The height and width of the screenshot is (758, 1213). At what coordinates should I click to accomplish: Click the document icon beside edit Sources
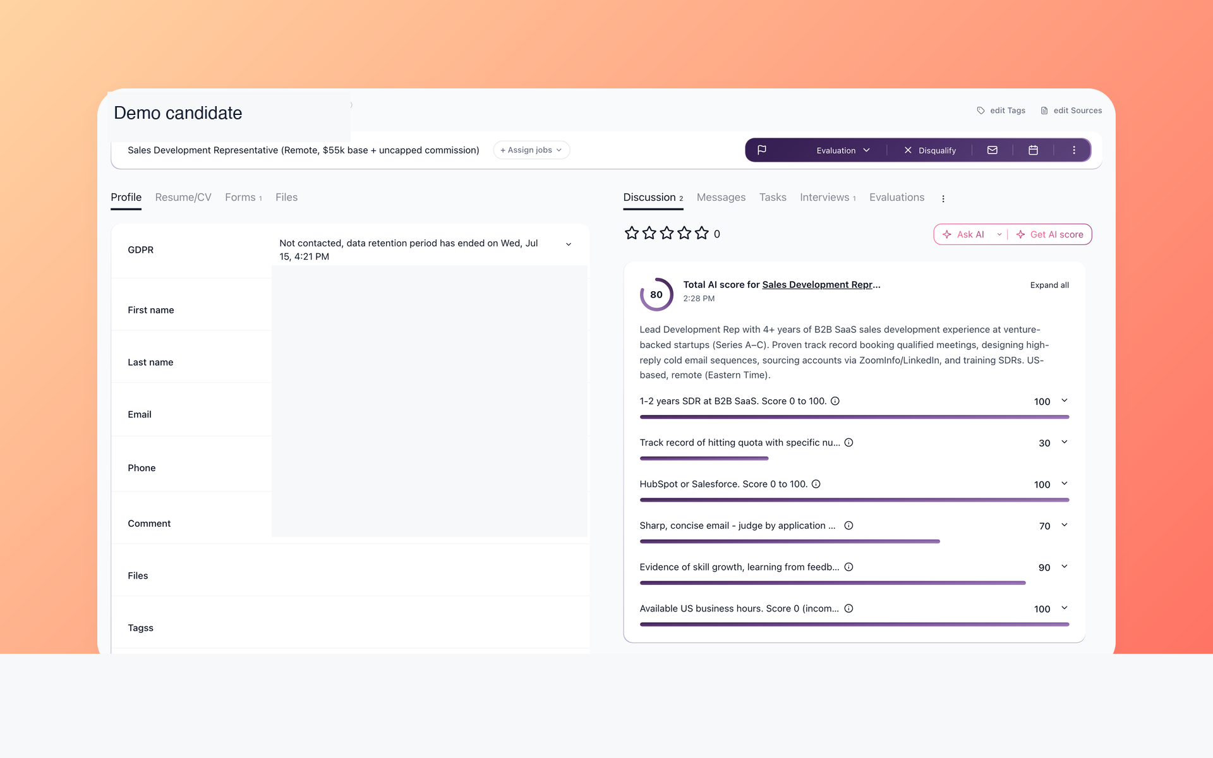pyautogui.click(x=1044, y=111)
